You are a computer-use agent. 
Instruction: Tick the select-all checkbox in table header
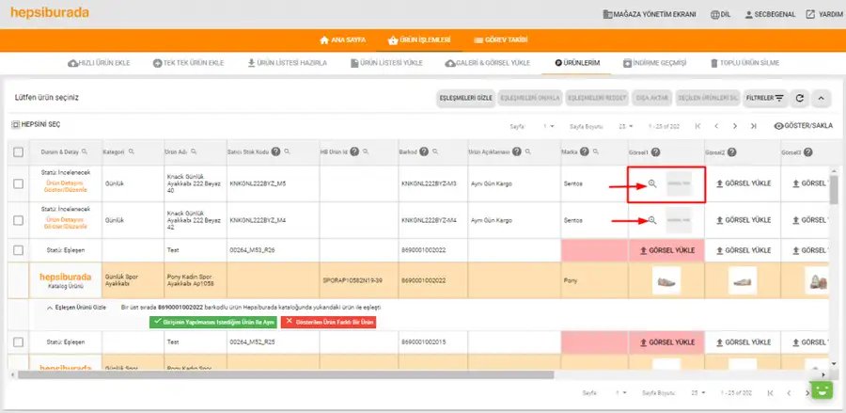click(x=19, y=152)
